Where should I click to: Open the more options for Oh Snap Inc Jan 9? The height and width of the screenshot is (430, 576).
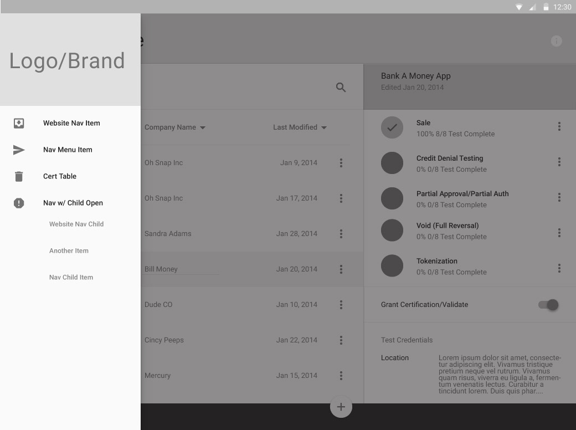click(341, 163)
